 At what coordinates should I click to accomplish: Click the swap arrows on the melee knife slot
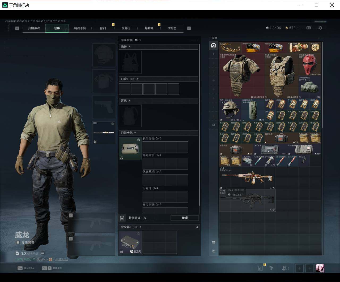112,124
